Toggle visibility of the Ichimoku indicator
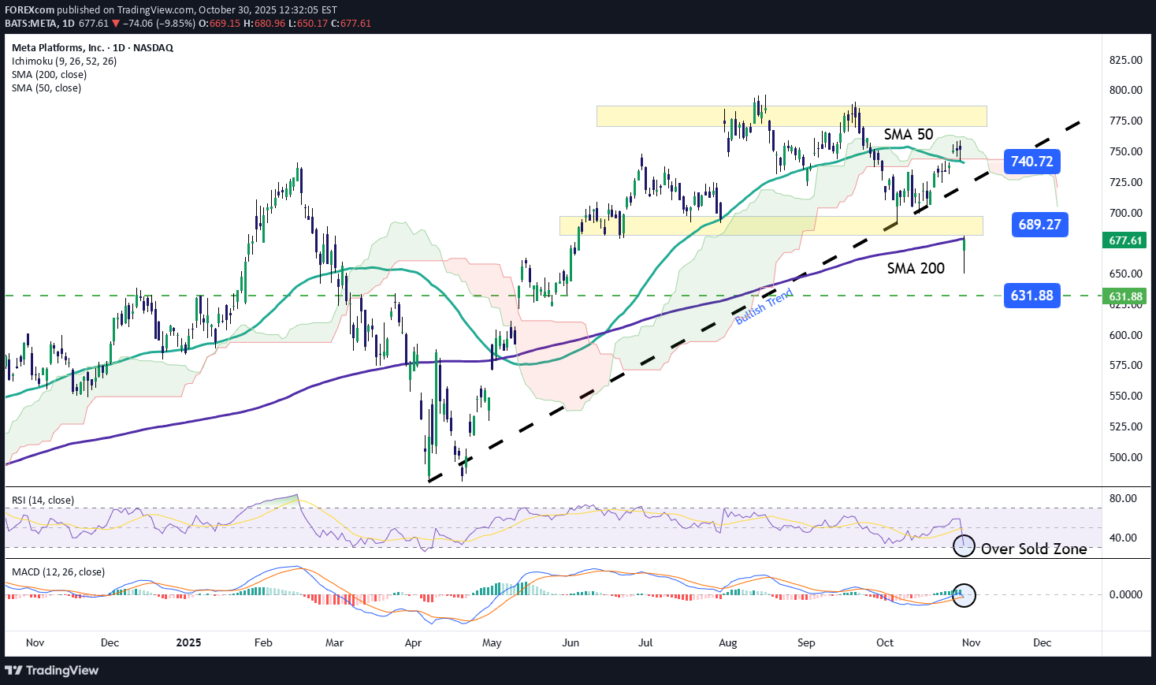 (63, 61)
